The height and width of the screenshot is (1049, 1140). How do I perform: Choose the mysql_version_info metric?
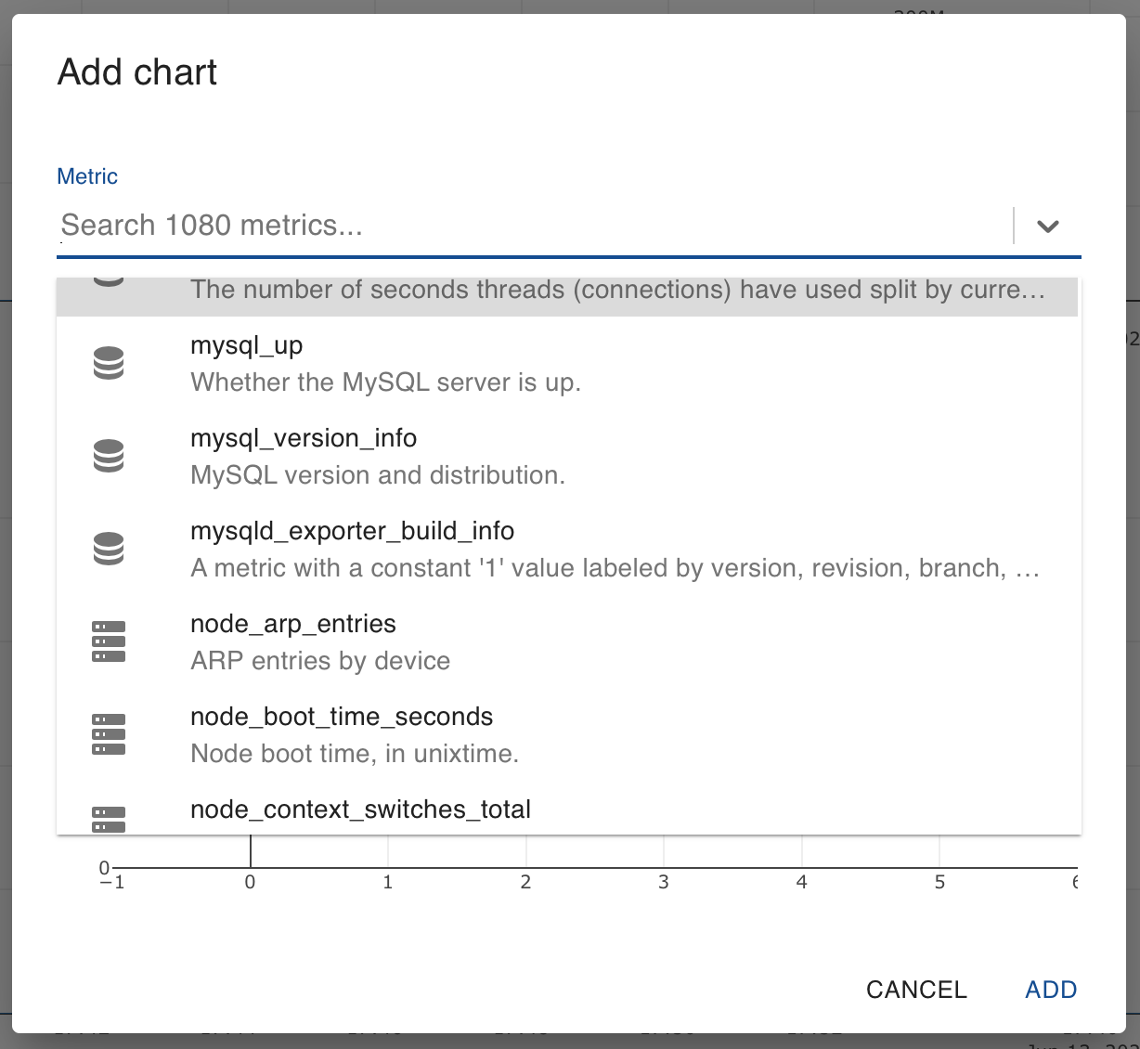coord(567,456)
